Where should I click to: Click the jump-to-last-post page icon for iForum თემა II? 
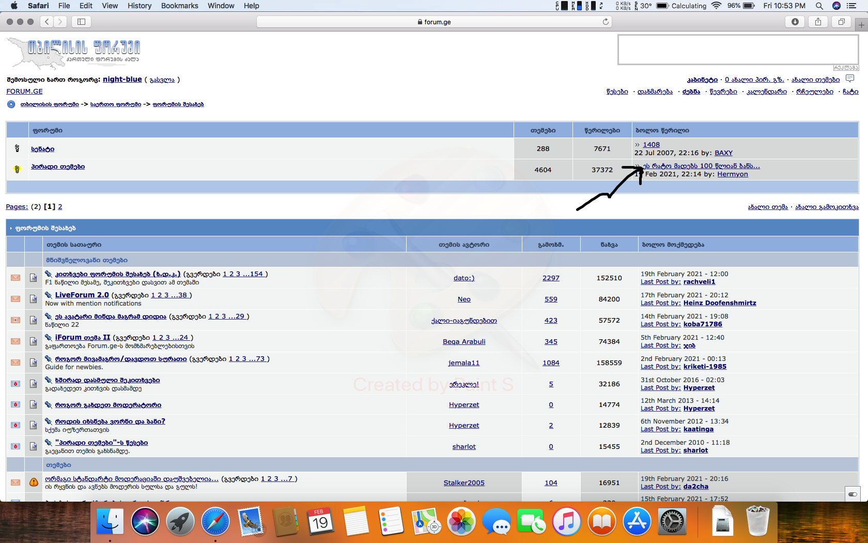click(x=33, y=341)
